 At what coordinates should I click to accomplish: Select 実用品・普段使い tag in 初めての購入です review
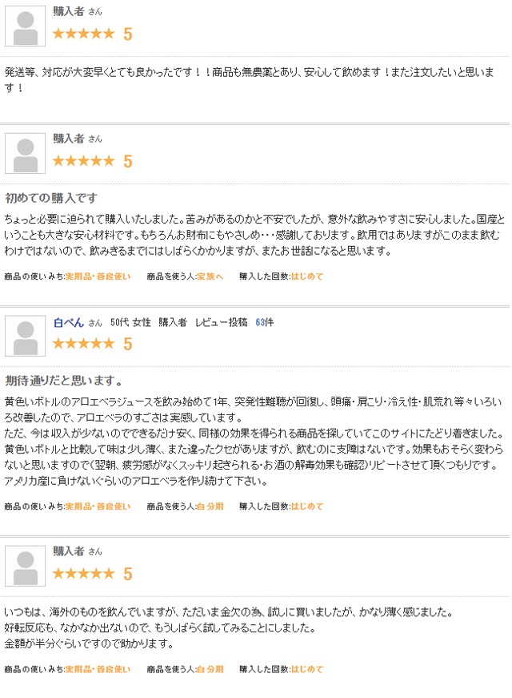pos(98,276)
